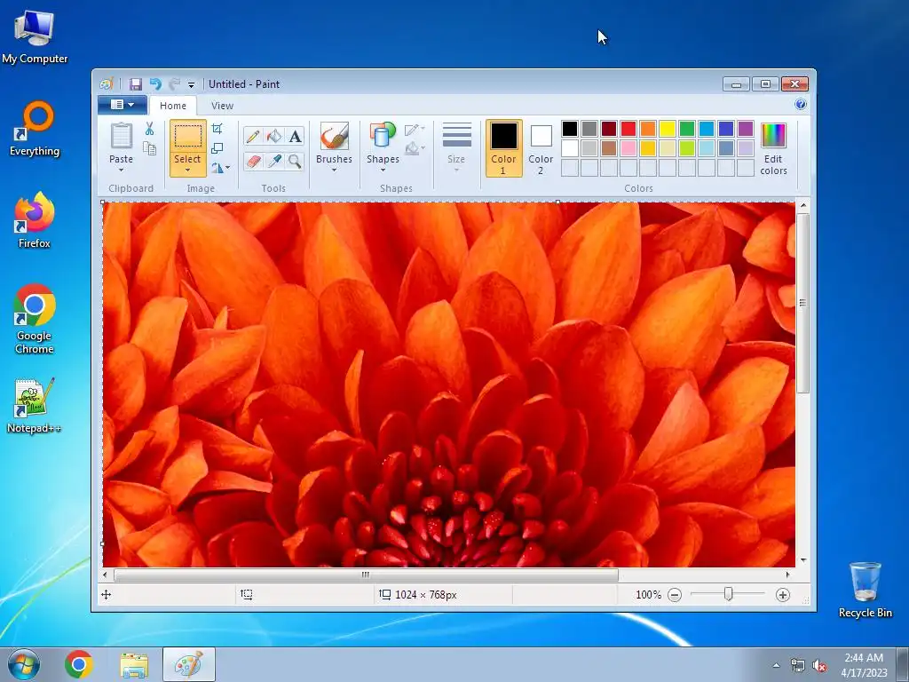
Task: Click the scroll right arrow of canvas
Action: click(787, 575)
